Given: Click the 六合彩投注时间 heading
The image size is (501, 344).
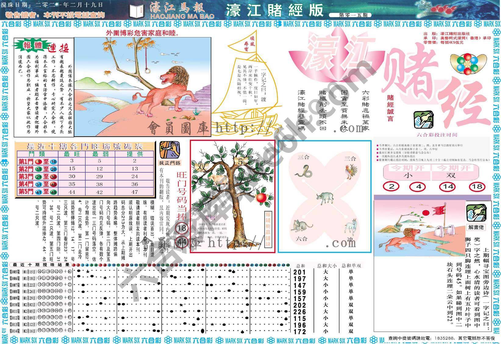Looking at the screenshot, I should pos(437,135).
